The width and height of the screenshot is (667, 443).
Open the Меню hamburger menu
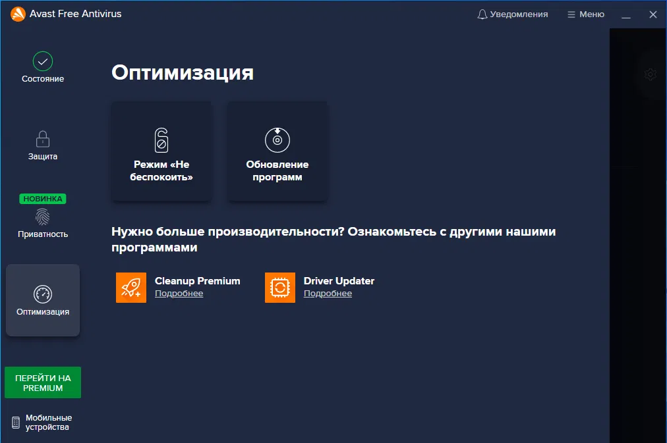pyautogui.click(x=586, y=14)
